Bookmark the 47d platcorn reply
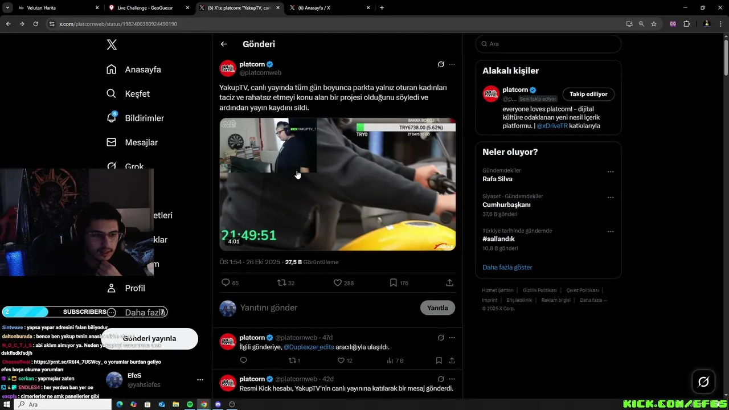This screenshot has width=729, height=410. [x=439, y=360]
